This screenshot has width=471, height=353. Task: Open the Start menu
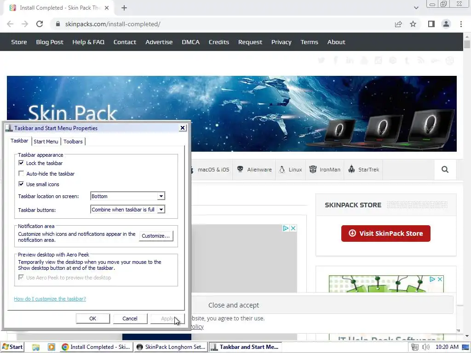pos(12,347)
